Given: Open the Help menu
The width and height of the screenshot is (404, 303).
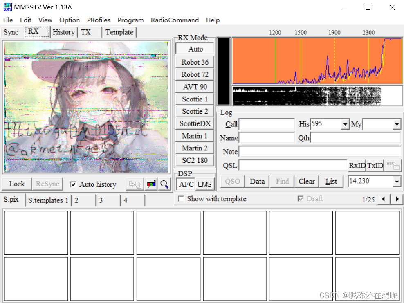Looking at the screenshot, I should pos(213,20).
